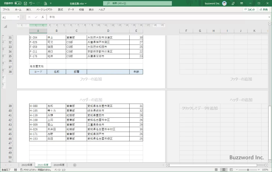Click the pen/coming soon icon
This screenshot has height=172, width=272.
pyautogui.click(x=233, y=3)
